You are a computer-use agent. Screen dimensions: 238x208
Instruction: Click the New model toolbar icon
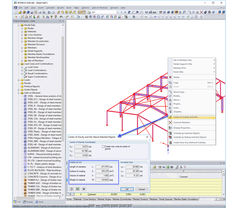click(x=16, y=12)
